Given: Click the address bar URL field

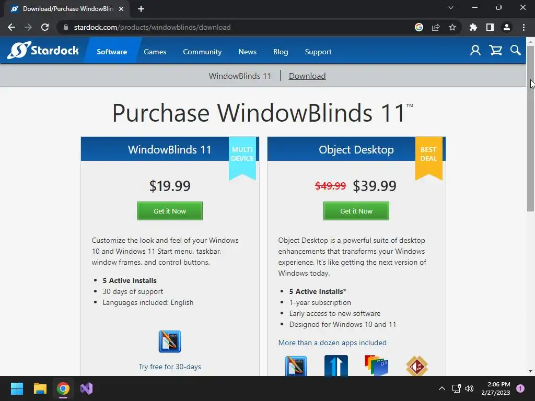Looking at the screenshot, I should click(236, 27).
